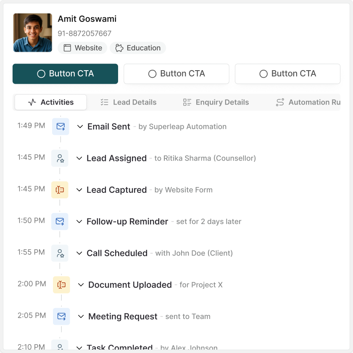353x353 pixels.
Task: Expand the Lead Captured activity
Action: pos(79,190)
